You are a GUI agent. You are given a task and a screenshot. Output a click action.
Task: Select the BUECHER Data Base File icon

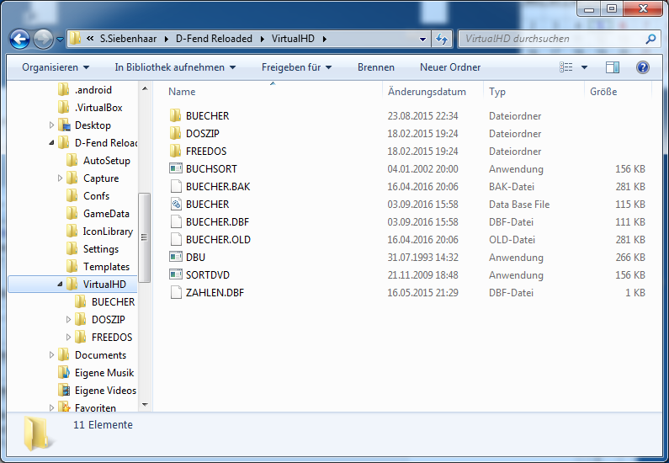(x=176, y=204)
